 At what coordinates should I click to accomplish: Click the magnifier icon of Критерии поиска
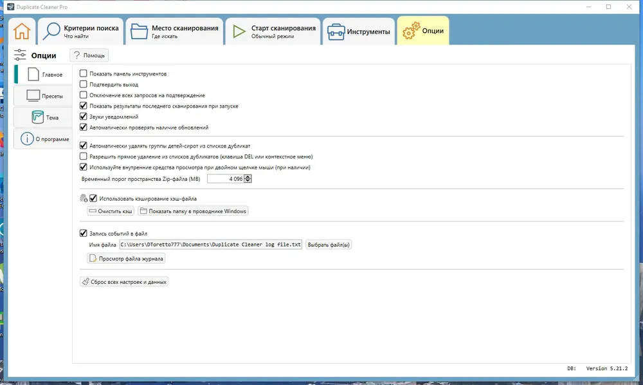click(x=51, y=31)
